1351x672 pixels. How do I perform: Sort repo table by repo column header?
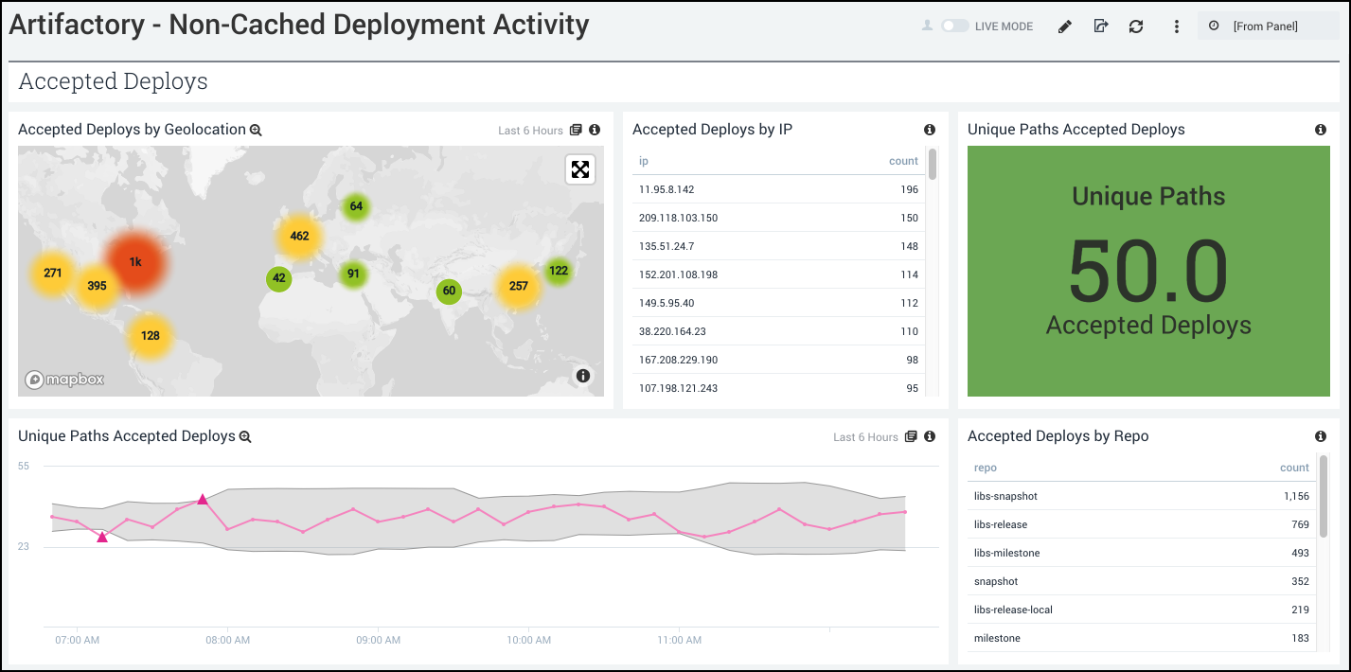[x=985, y=468]
